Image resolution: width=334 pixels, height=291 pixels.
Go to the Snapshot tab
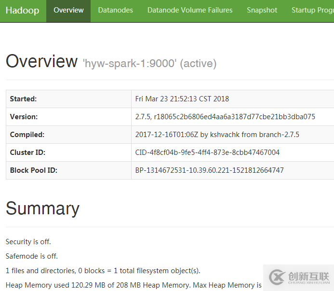pos(262,10)
